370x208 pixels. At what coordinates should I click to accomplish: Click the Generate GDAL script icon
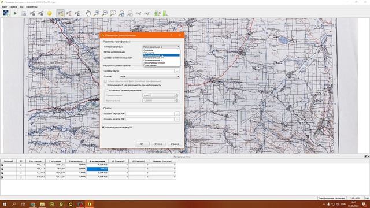coord(24,13)
